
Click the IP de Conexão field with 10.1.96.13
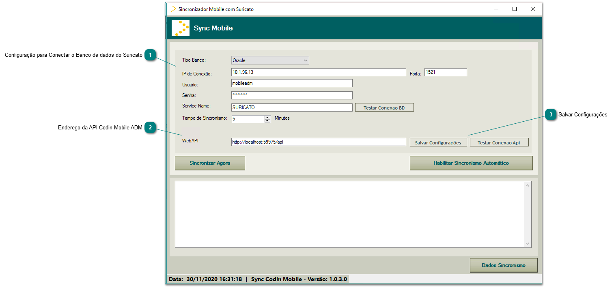pos(319,72)
